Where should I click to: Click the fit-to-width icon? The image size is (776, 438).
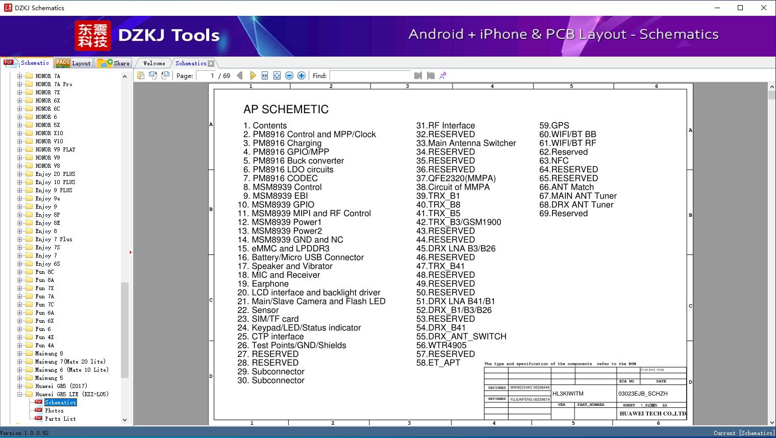click(x=265, y=75)
